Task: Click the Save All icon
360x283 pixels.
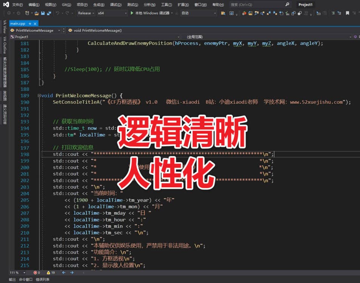Action: click(49, 13)
